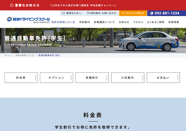Click the オンライン申込み orange button
The height and width of the screenshot is (131, 186).
[x=133, y=13]
